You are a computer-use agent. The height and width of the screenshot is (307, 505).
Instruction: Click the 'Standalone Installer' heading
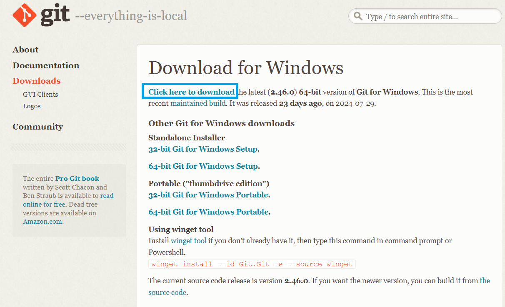(187, 137)
